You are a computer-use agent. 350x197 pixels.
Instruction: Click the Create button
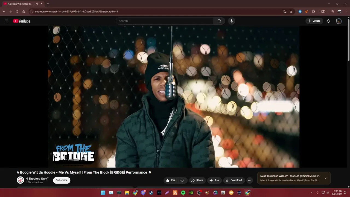click(x=314, y=21)
